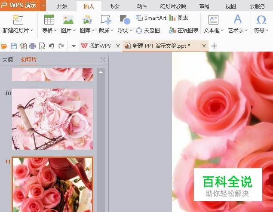Open Print Preview icon
Viewport: 273px width, 212px height.
(x=42, y=46)
